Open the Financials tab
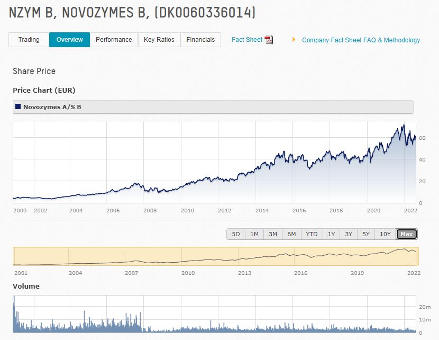Image resolution: width=439 pixels, height=340 pixels. click(200, 39)
